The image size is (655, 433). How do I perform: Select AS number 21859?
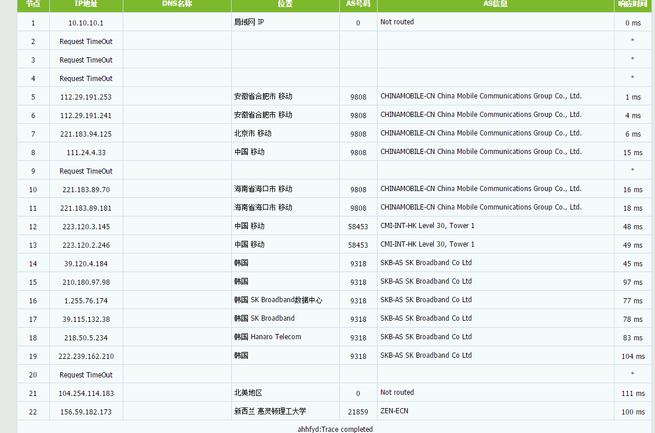[x=358, y=412]
